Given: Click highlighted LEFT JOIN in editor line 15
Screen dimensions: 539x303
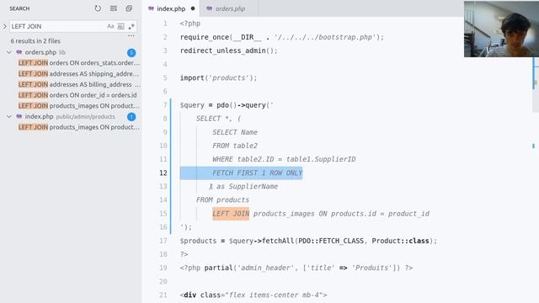Looking at the screenshot, I should click(231, 214).
